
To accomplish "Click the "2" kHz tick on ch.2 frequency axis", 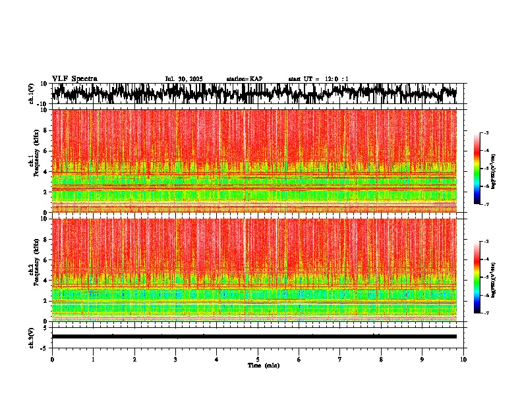I will point(45,301).
